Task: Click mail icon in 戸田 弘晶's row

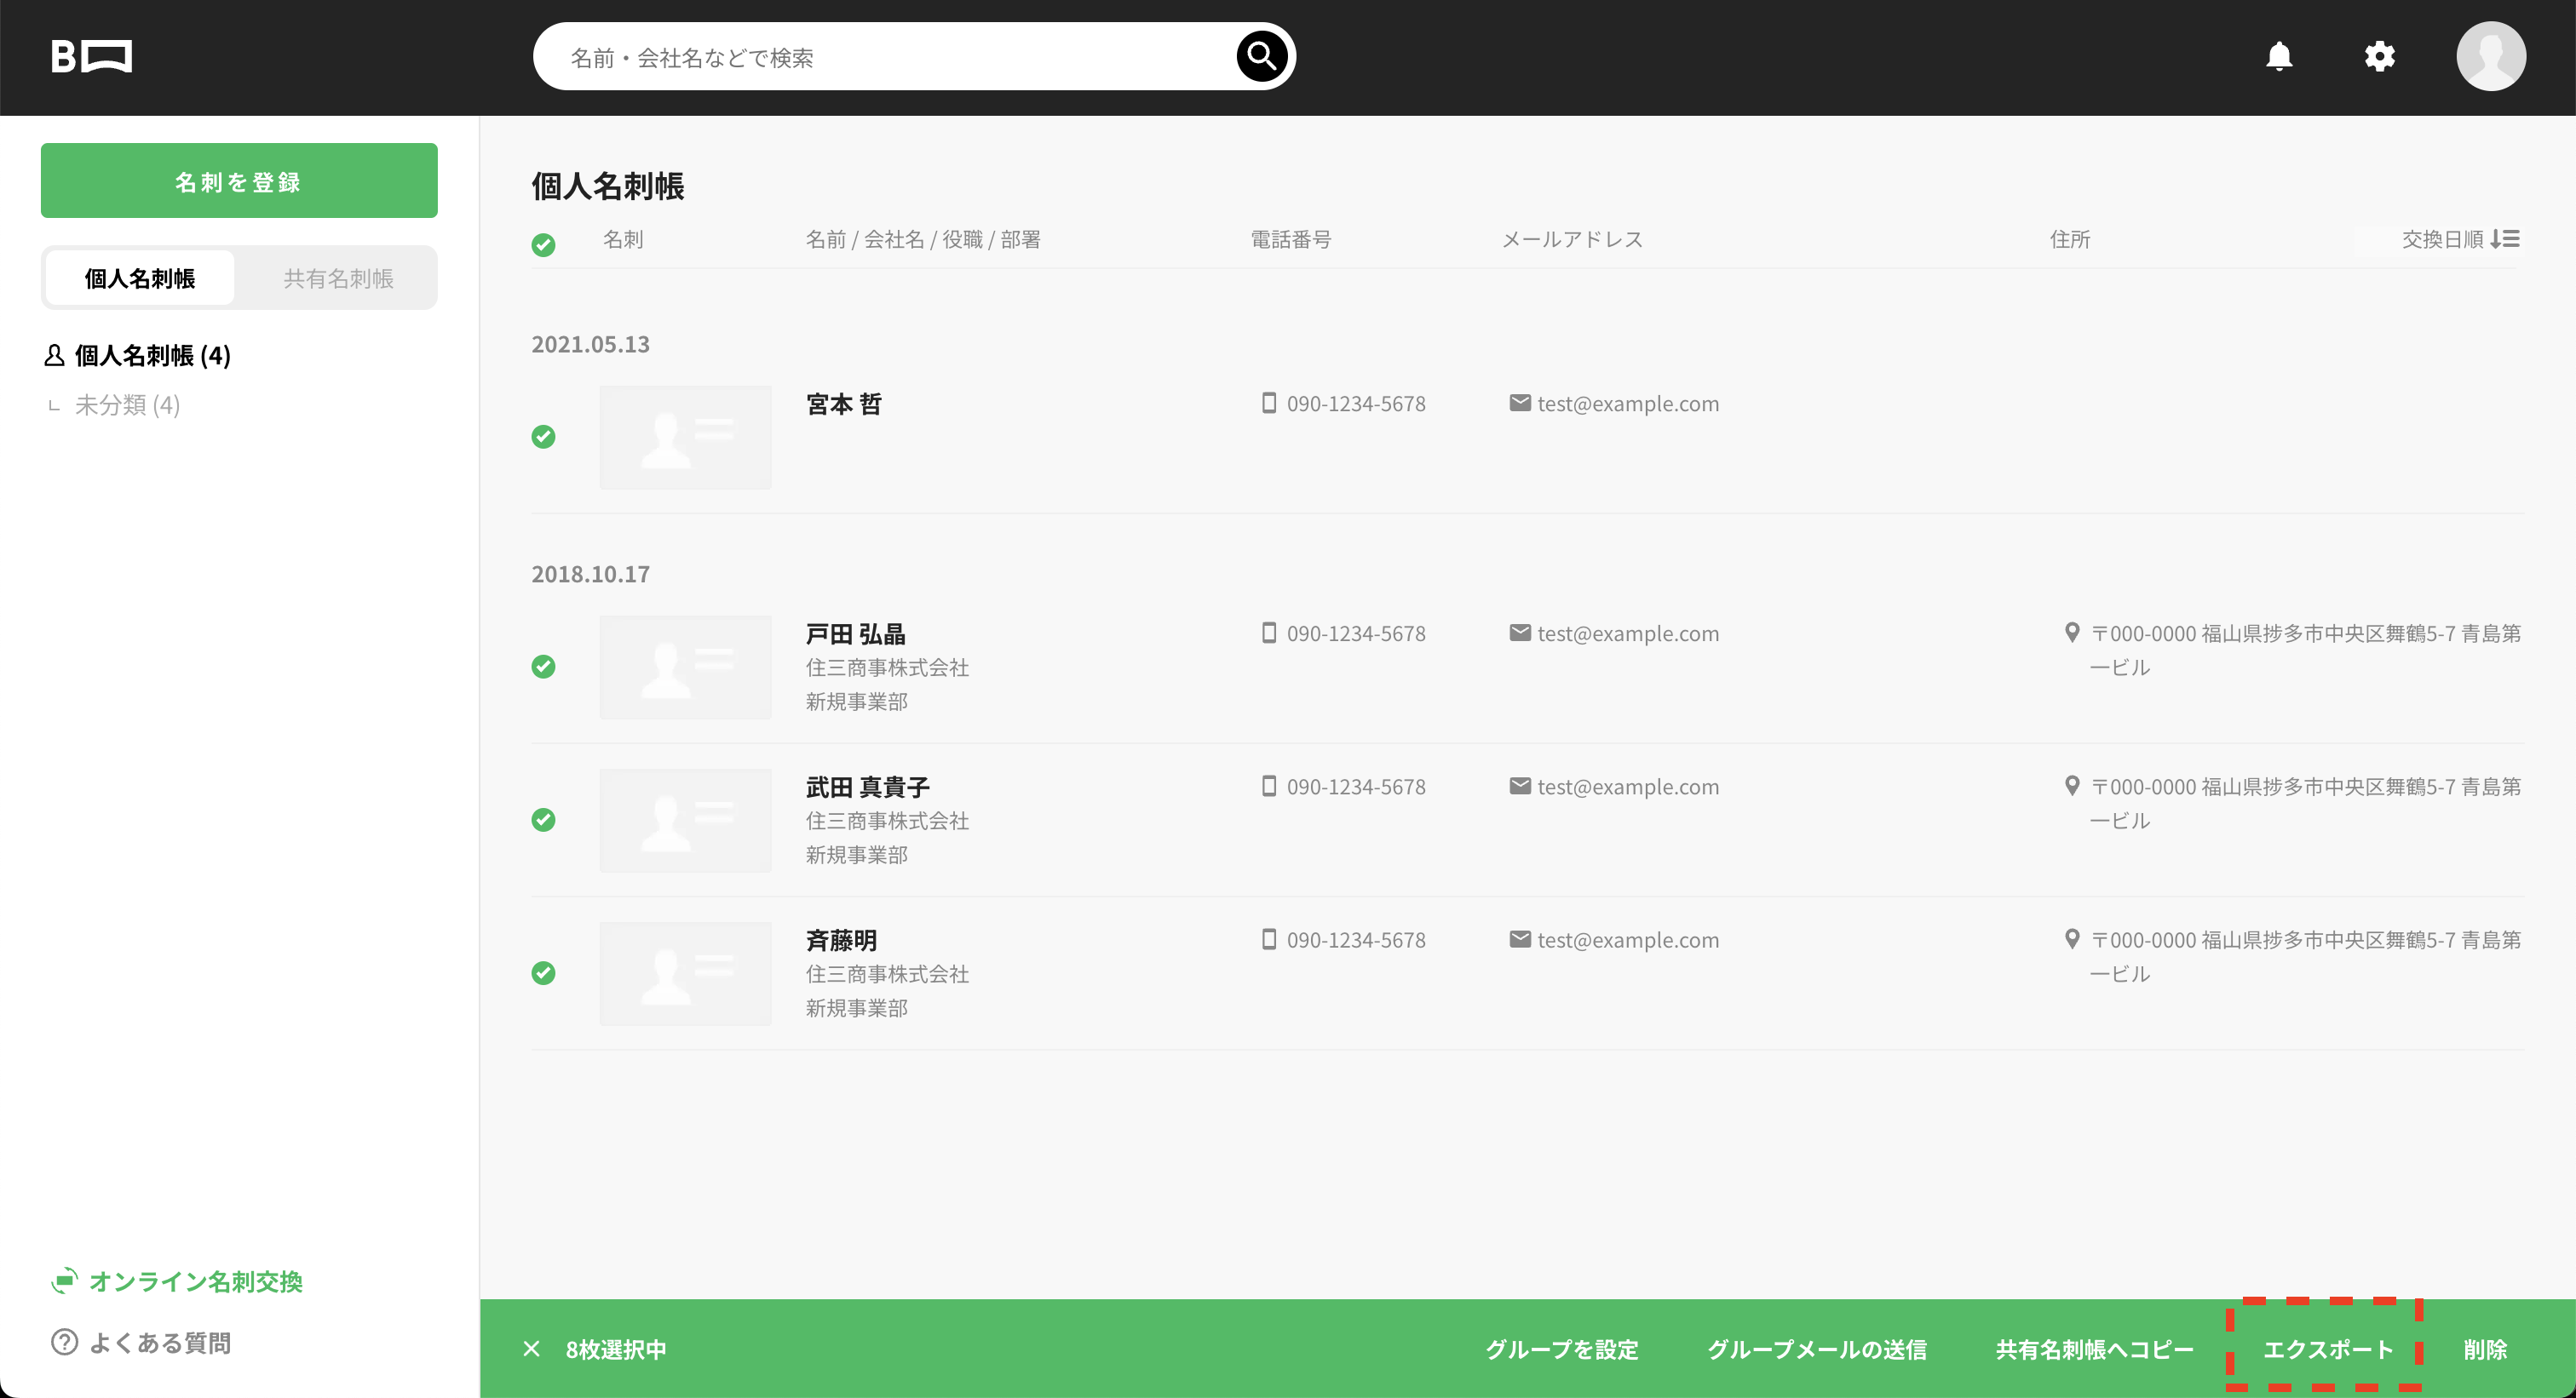Action: pos(1520,633)
